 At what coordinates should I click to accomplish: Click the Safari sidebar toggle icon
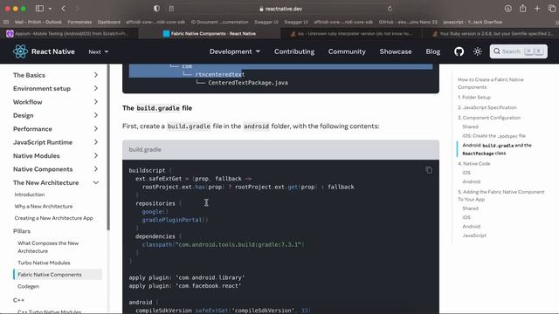(39, 9)
